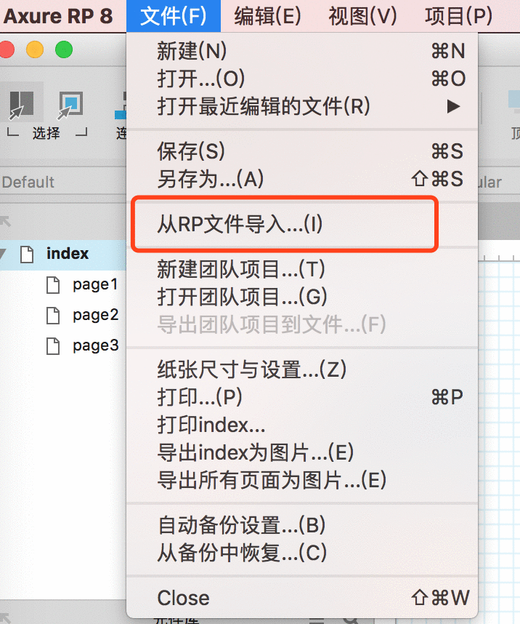
Task: Open 自动备份设置...(B)
Action: [302, 525]
